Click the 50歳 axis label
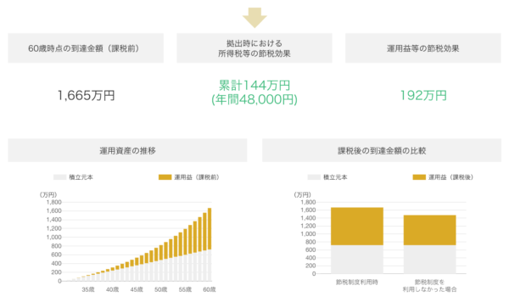This screenshot has width=509, height=308. click(x=160, y=289)
